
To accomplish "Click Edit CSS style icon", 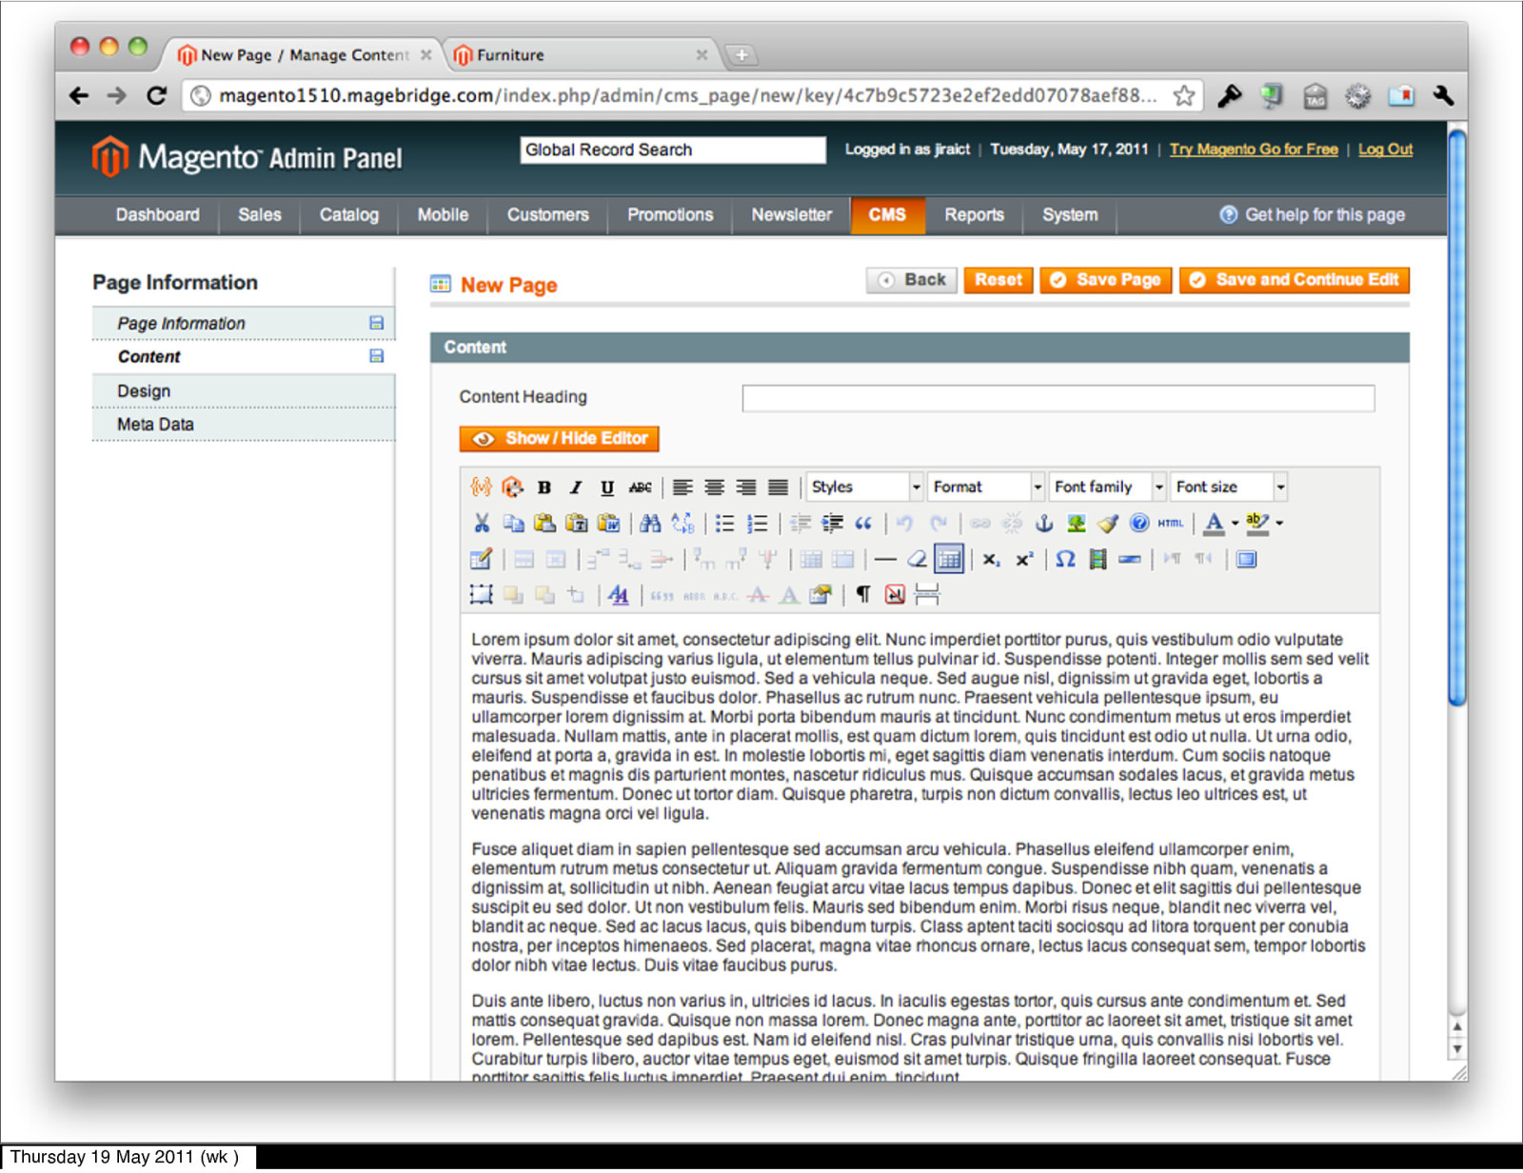I will coord(618,595).
